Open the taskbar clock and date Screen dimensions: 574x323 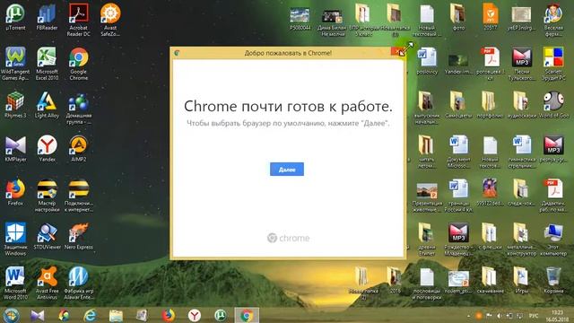tap(557, 315)
